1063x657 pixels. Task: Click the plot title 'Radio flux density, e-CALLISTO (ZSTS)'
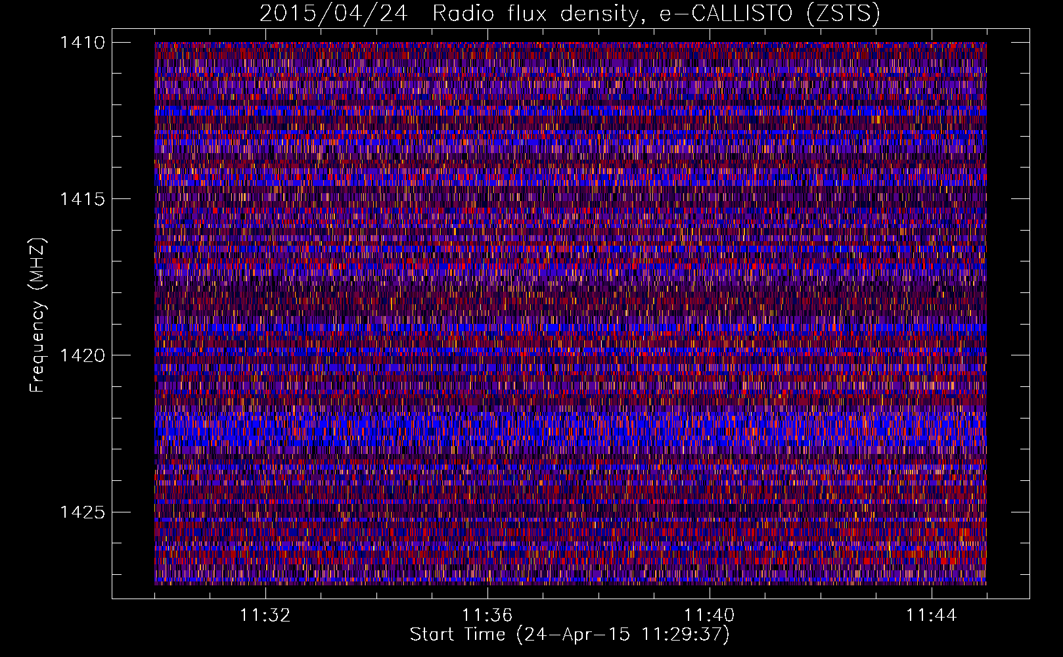coord(656,14)
